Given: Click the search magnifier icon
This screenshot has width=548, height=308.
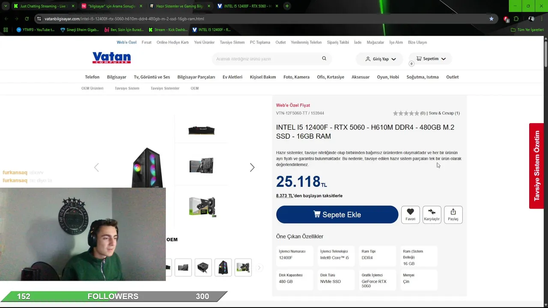Looking at the screenshot, I should [x=324, y=59].
